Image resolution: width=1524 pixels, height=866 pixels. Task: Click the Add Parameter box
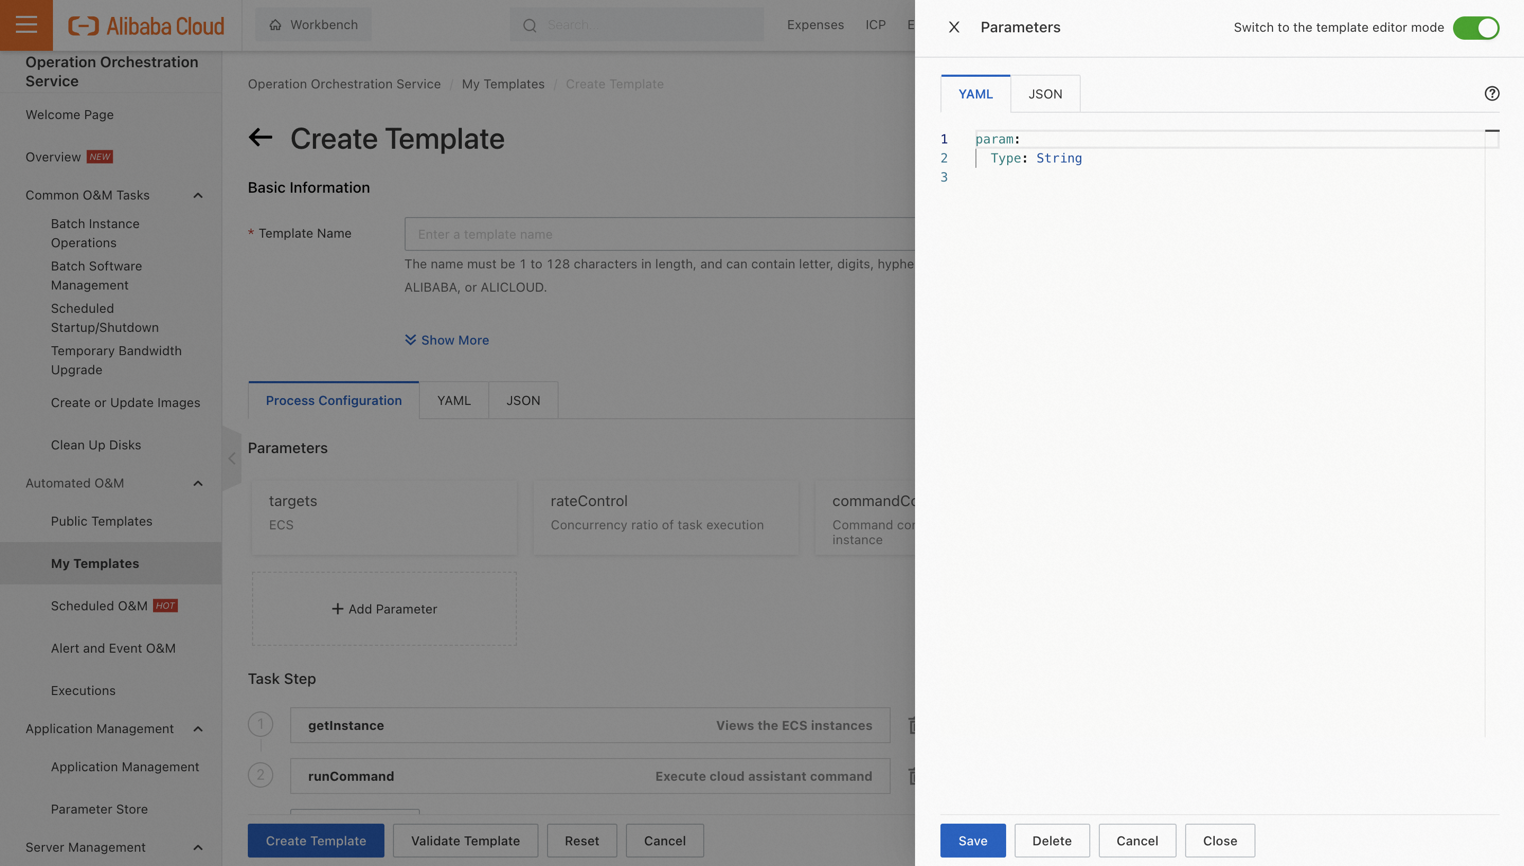point(384,608)
